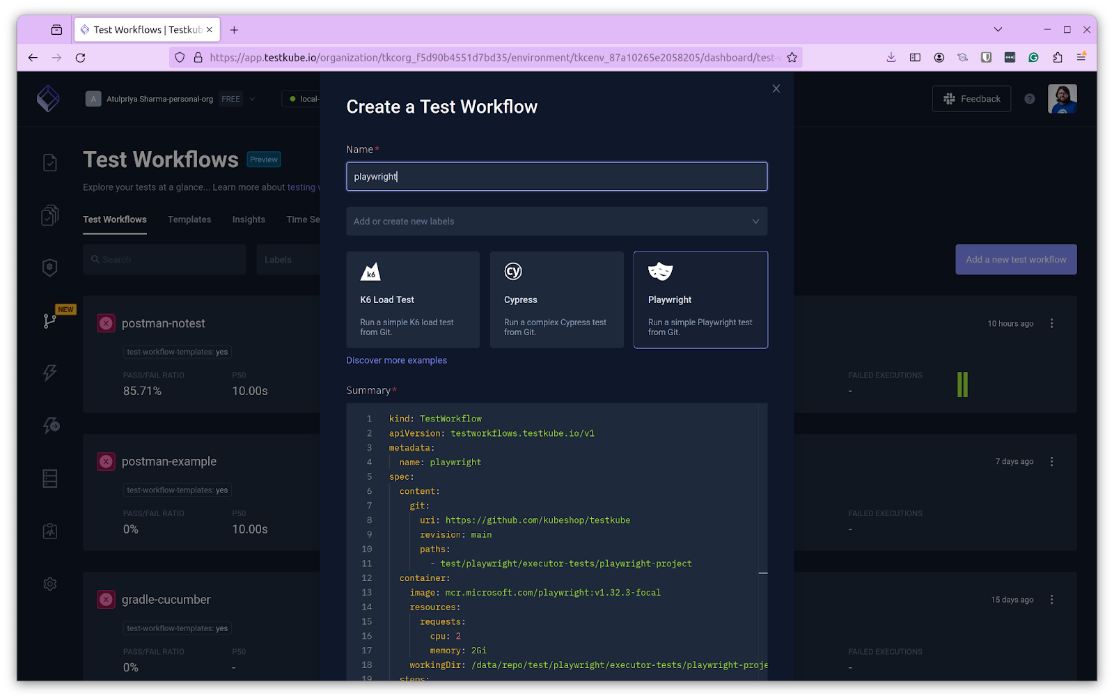This screenshot has width=1114, height=700.
Task: Click the Testkube logo icon in the sidebar
Action: [48, 98]
